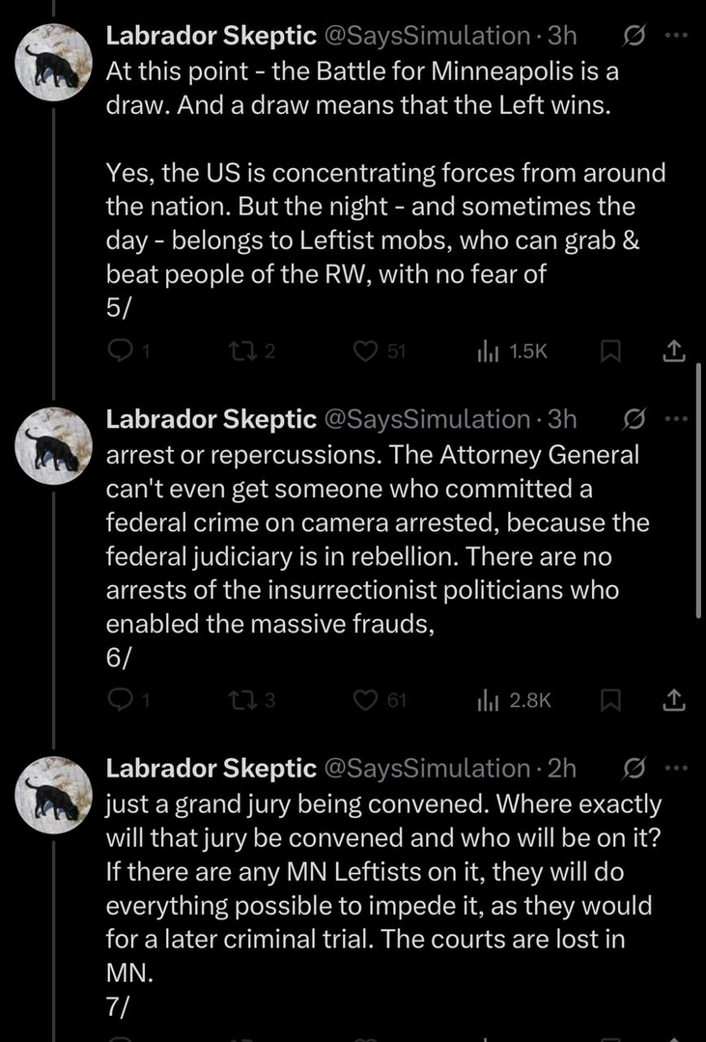706x1042 pixels.
Task: Open Labrador Skeptic profile from first tweet
Action: (210, 37)
